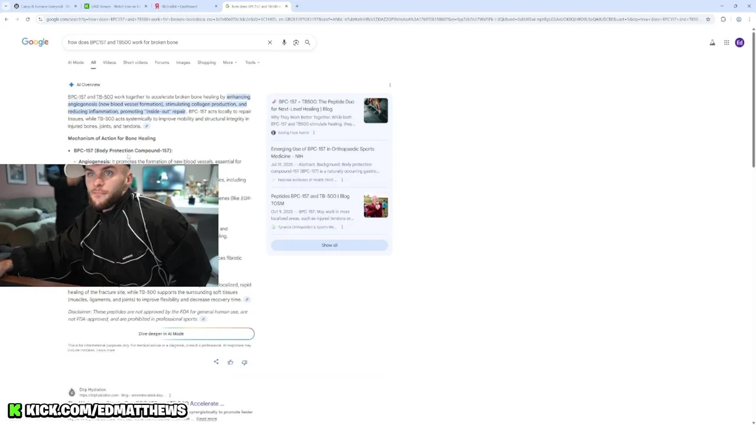Image resolution: width=756 pixels, height=425 pixels.
Task: Select the All results tab
Action: [x=93, y=62]
